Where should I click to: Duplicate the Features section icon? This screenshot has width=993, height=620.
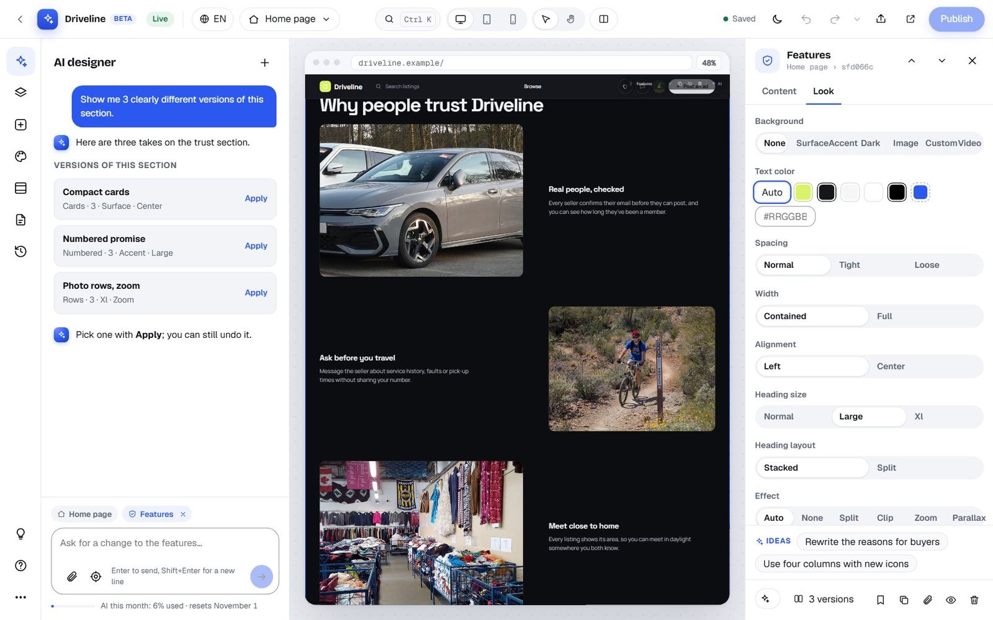pos(904,600)
